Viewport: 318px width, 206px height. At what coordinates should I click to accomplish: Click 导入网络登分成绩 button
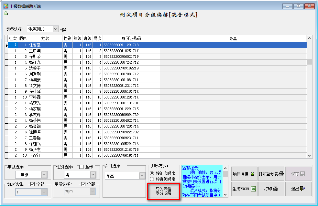(x=163, y=192)
